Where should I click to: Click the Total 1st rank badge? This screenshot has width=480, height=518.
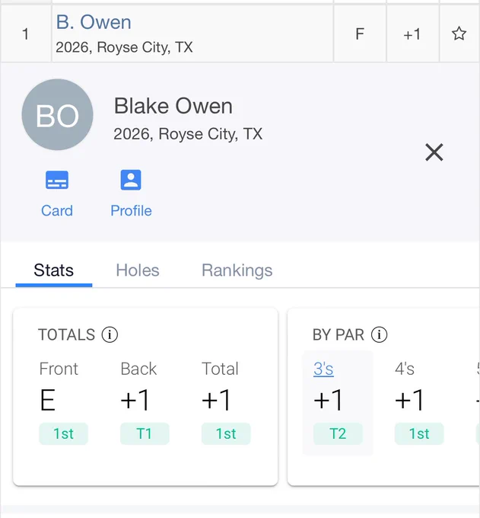[226, 433]
